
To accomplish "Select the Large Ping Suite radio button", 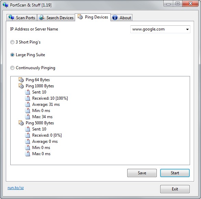I will pos(12,55).
